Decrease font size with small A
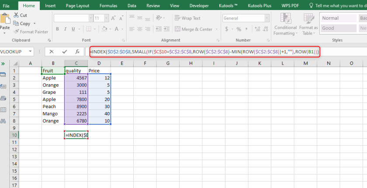This screenshot has width=367, height=188. 121,18
